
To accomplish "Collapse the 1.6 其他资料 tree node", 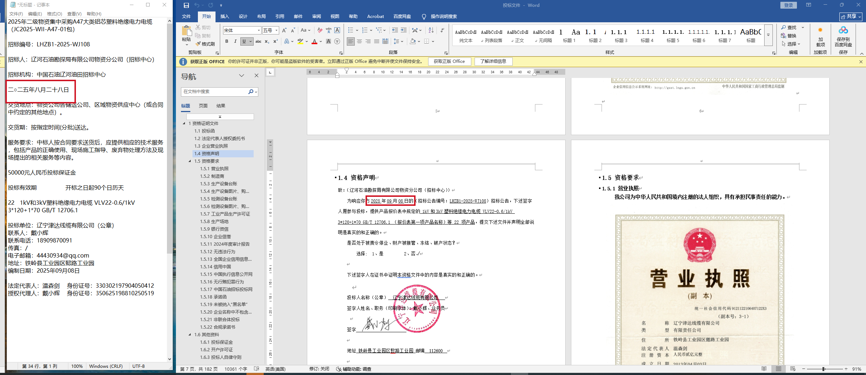I will [190, 335].
